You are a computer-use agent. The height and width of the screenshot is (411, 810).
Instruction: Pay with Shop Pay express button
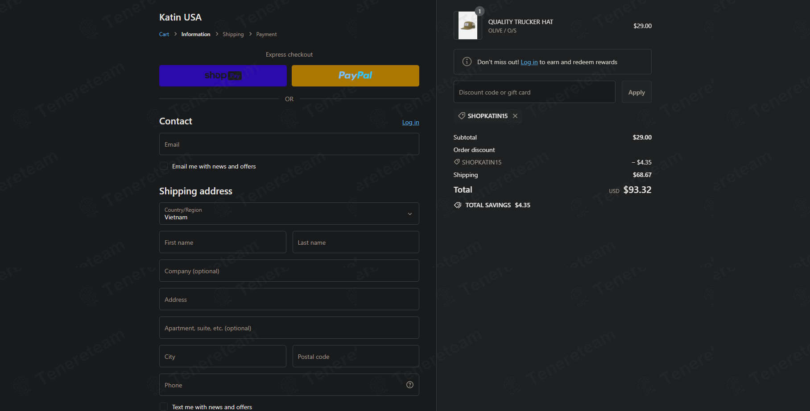click(x=223, y=76)
